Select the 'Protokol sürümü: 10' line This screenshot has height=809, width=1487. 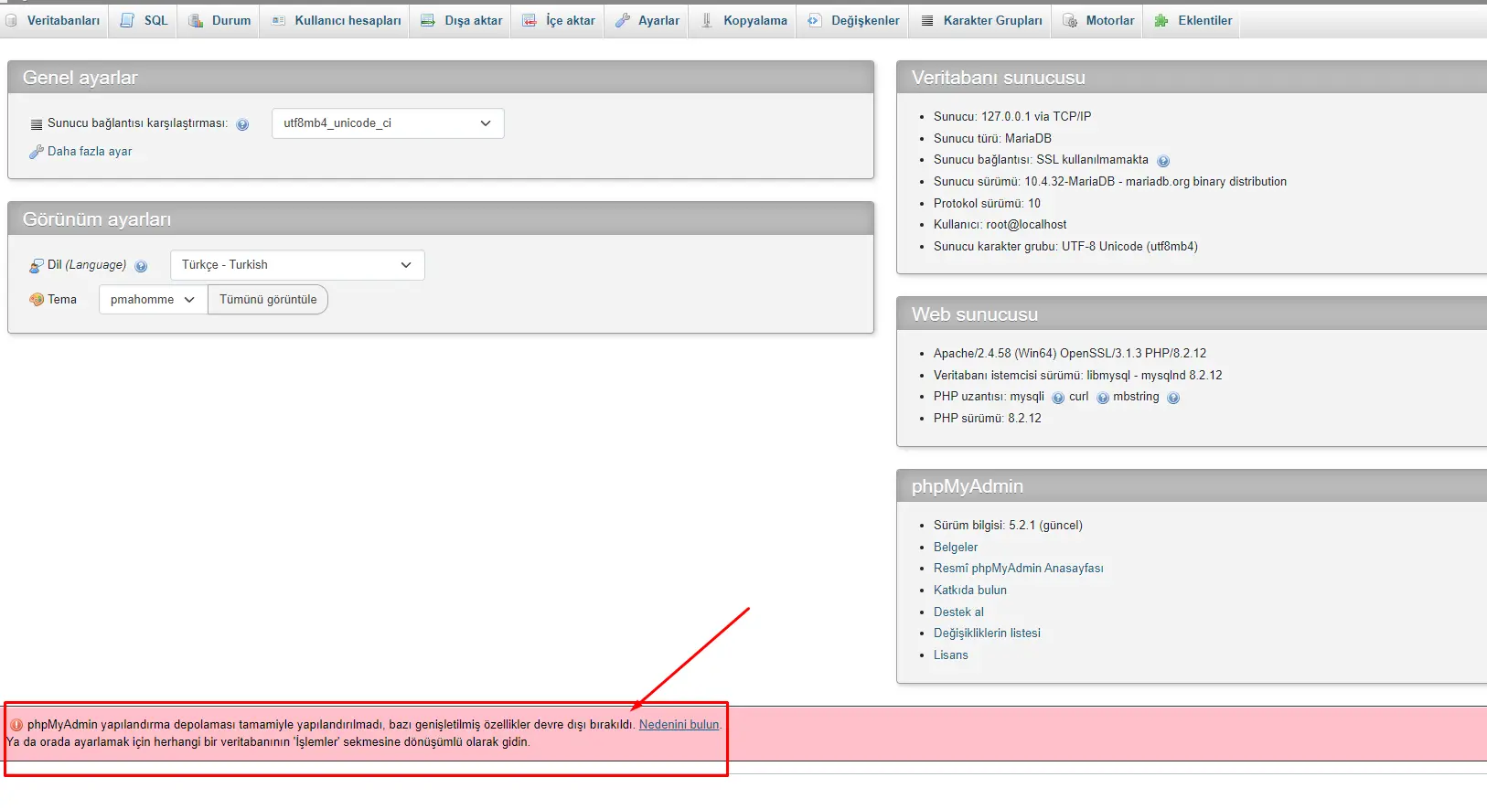click(x=987, y=203)
